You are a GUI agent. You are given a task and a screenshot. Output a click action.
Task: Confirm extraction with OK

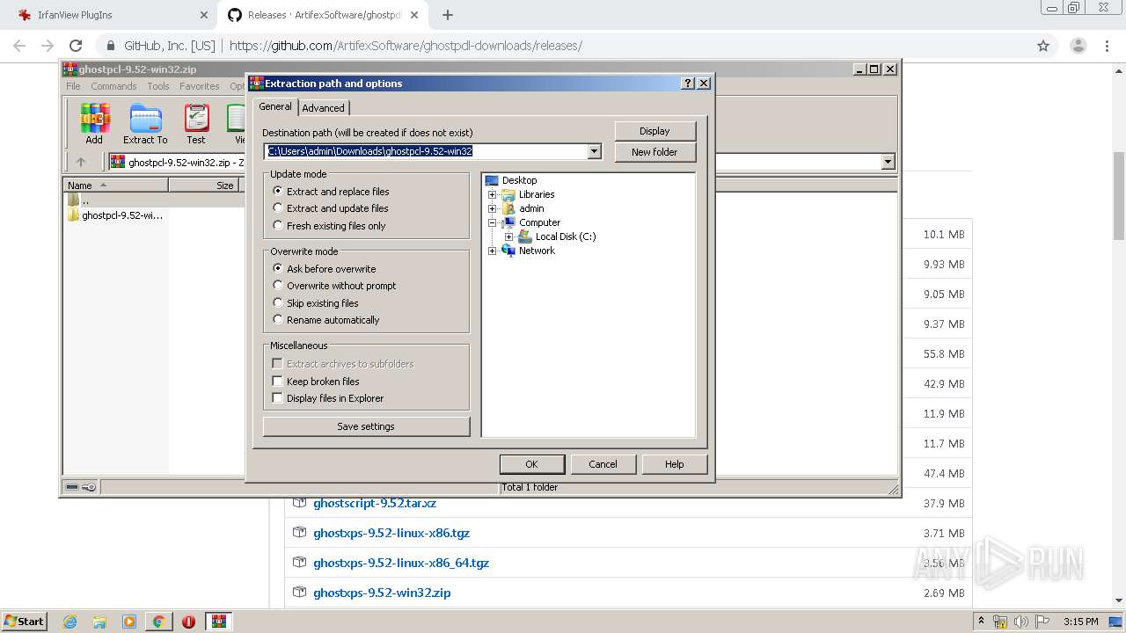pos(531,464)
